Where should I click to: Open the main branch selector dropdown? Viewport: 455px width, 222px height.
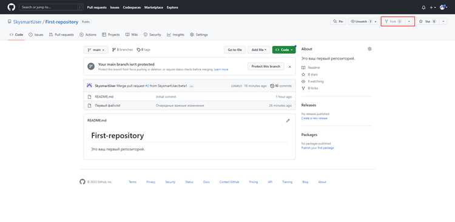[96, 50]
